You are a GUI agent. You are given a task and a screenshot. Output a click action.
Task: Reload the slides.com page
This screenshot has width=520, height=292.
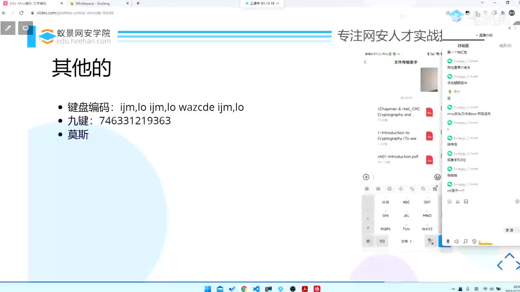[22, 13]
